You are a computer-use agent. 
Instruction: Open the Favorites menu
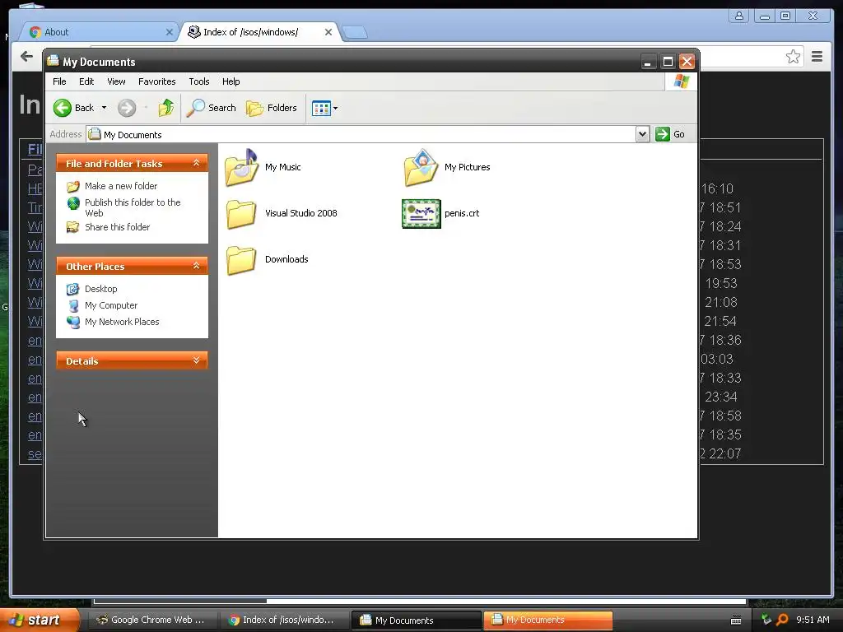point(157,81)
